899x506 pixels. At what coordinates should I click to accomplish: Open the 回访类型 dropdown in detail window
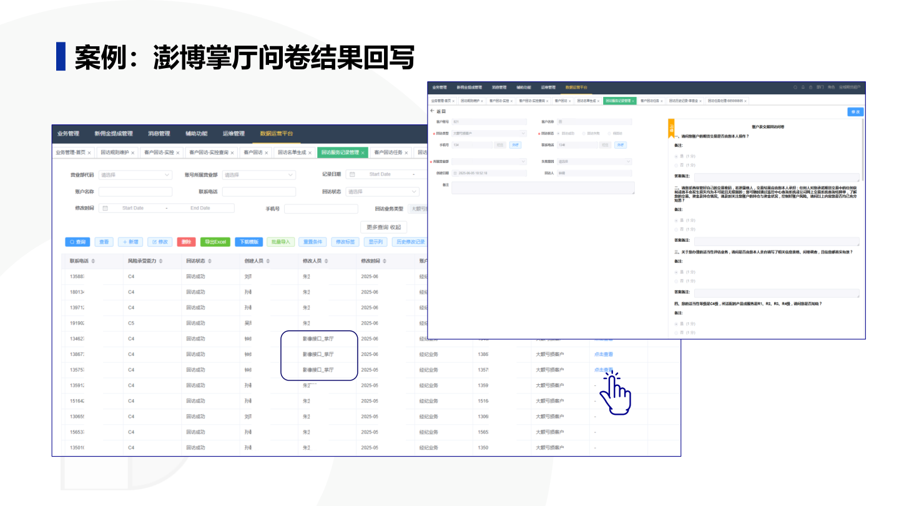489,133
